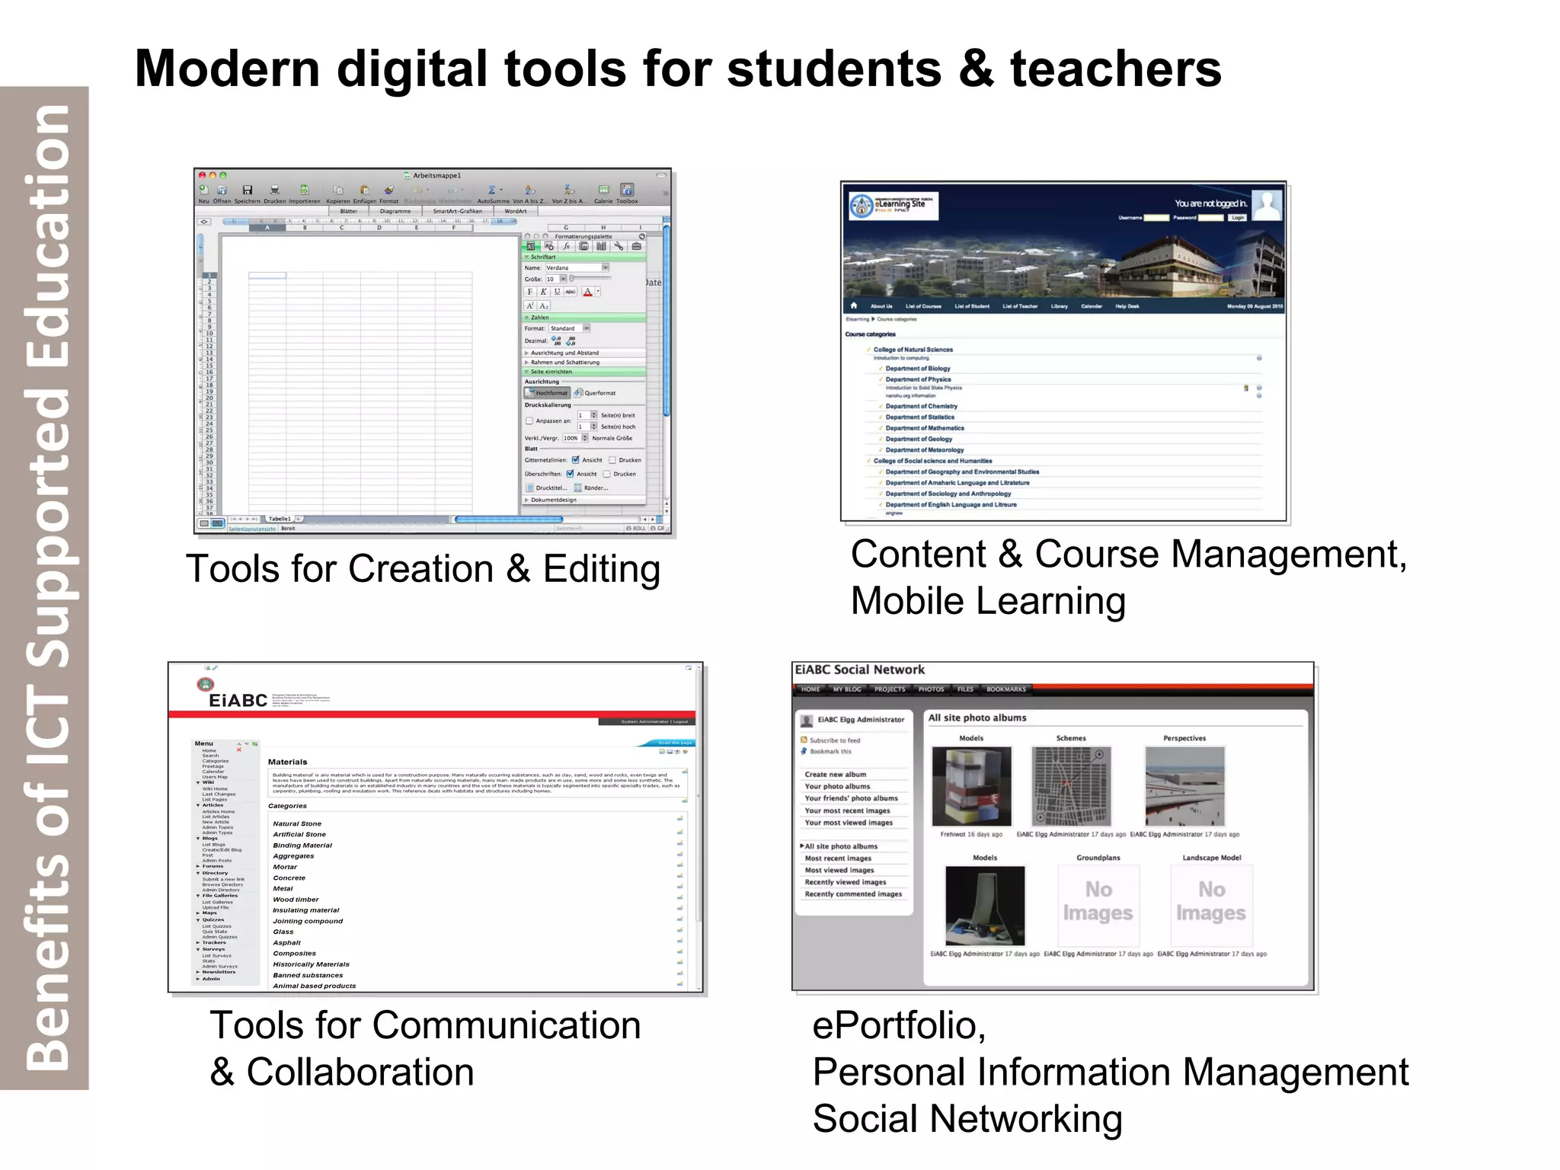The width and height of the screenshot is (1560, 1170).
Task: Open the Ränder... margins button
Action: tap(590, 487)
